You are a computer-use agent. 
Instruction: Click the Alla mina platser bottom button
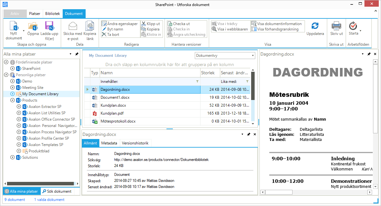coord(21,191)
